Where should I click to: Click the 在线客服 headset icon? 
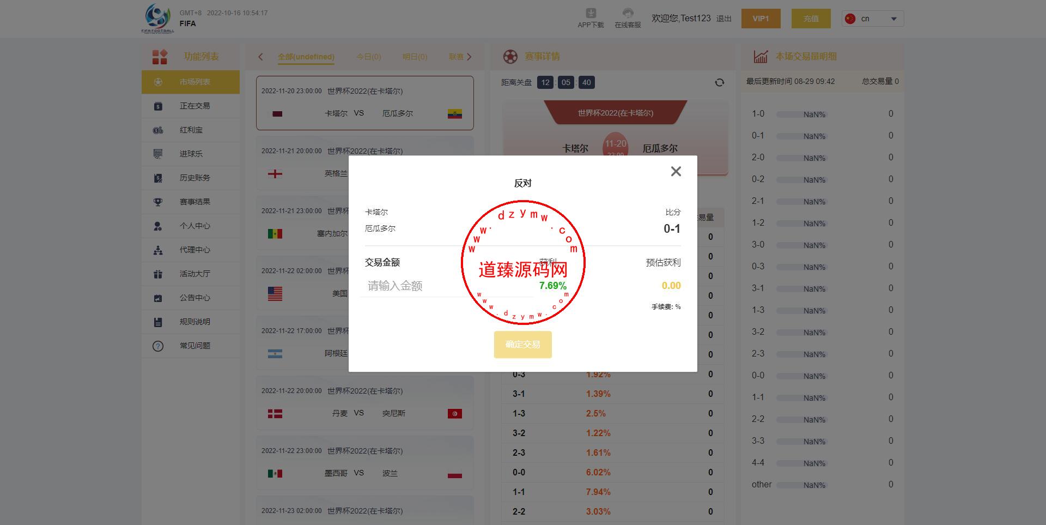pos(628,13)
